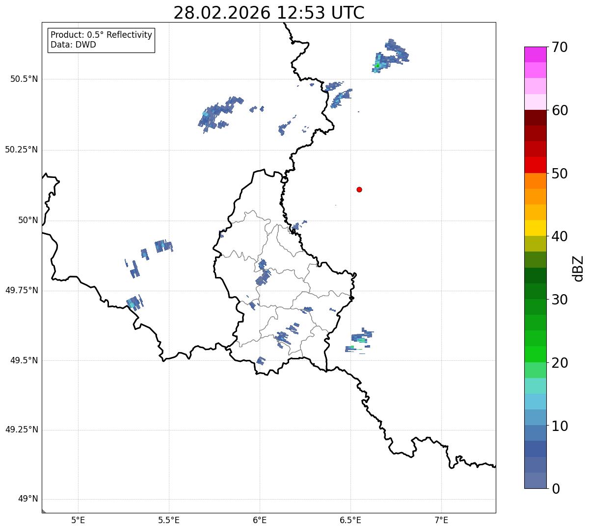Screen dimensions: 590x530
Task: Click the 49.25°N latitude label
Action: [22, 430]
